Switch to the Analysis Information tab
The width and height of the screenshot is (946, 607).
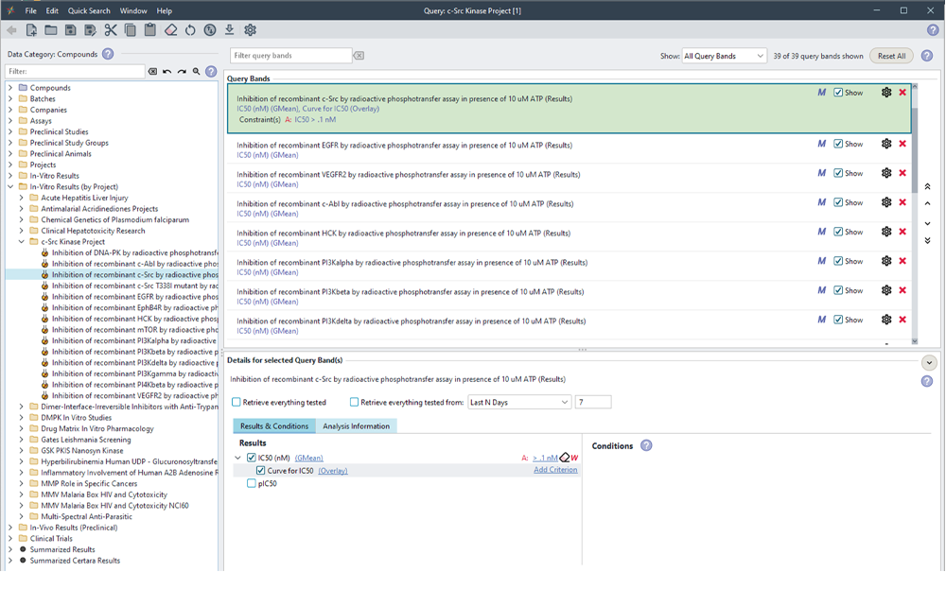point(356,426)
